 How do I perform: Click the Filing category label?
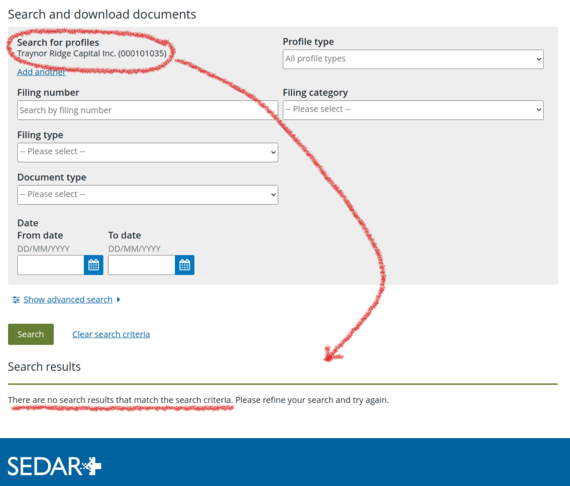[x=315, y=93]
